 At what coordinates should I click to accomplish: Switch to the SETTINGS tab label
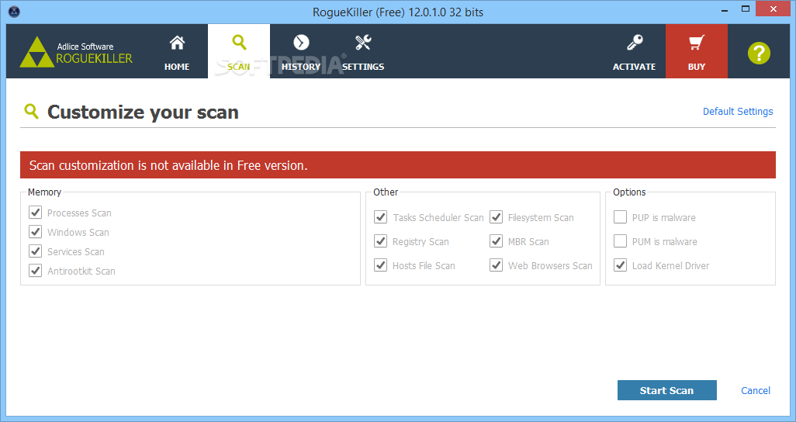[363, 67]
